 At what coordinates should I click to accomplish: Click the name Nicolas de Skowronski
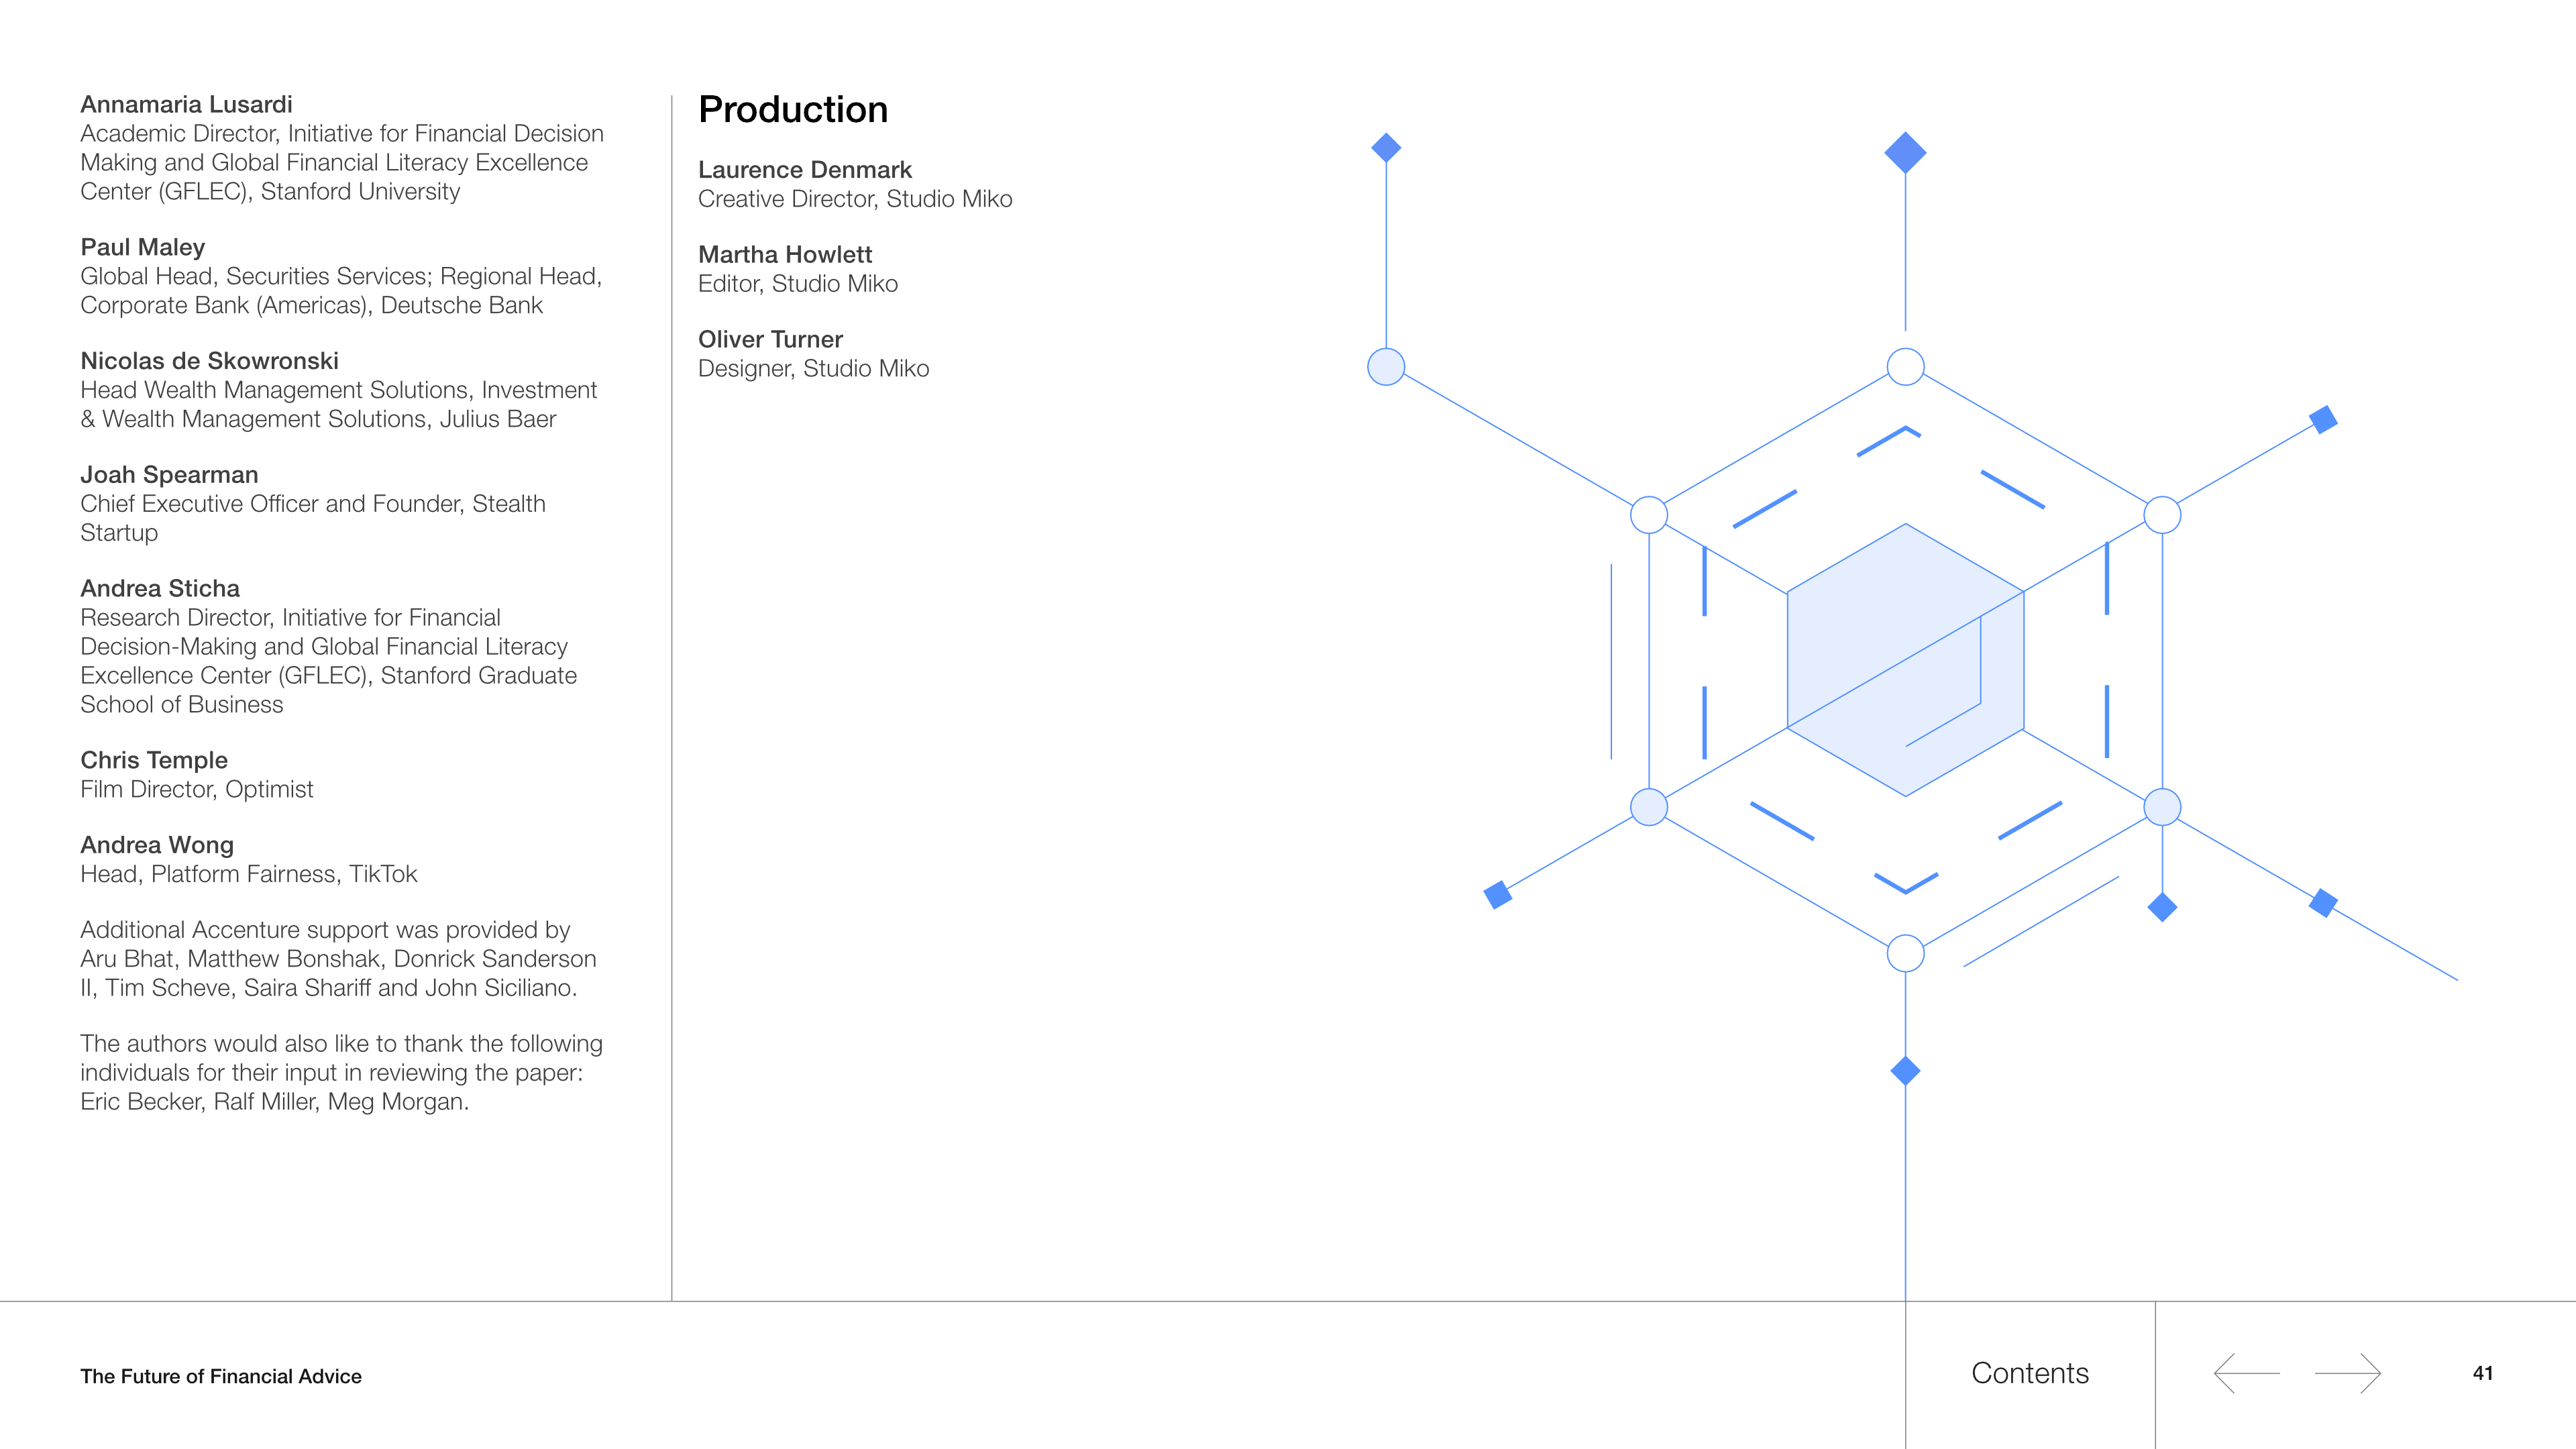[209, 361]
